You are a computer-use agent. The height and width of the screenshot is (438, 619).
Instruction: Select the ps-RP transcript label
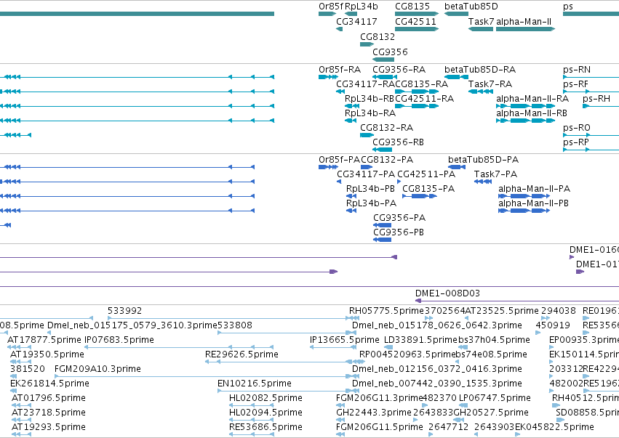(x=576, y=142)
